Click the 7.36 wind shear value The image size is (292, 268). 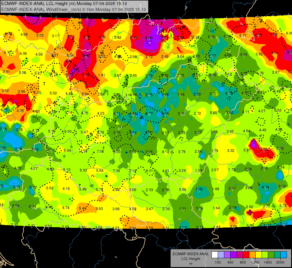click(x=116, y=171)
